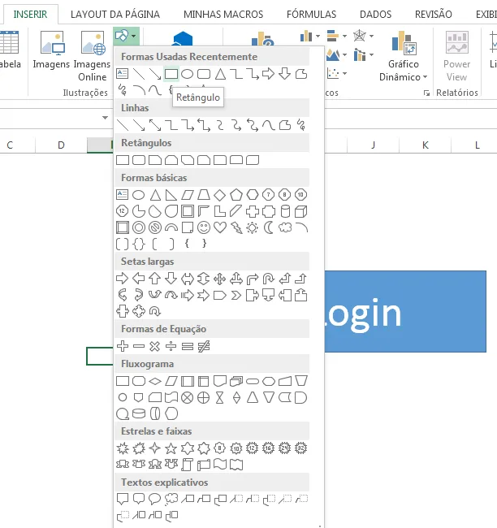Viewport: 497px width, 528px height.
Task: Open the column chart dropdown arrow
Action: pos(318,36)
